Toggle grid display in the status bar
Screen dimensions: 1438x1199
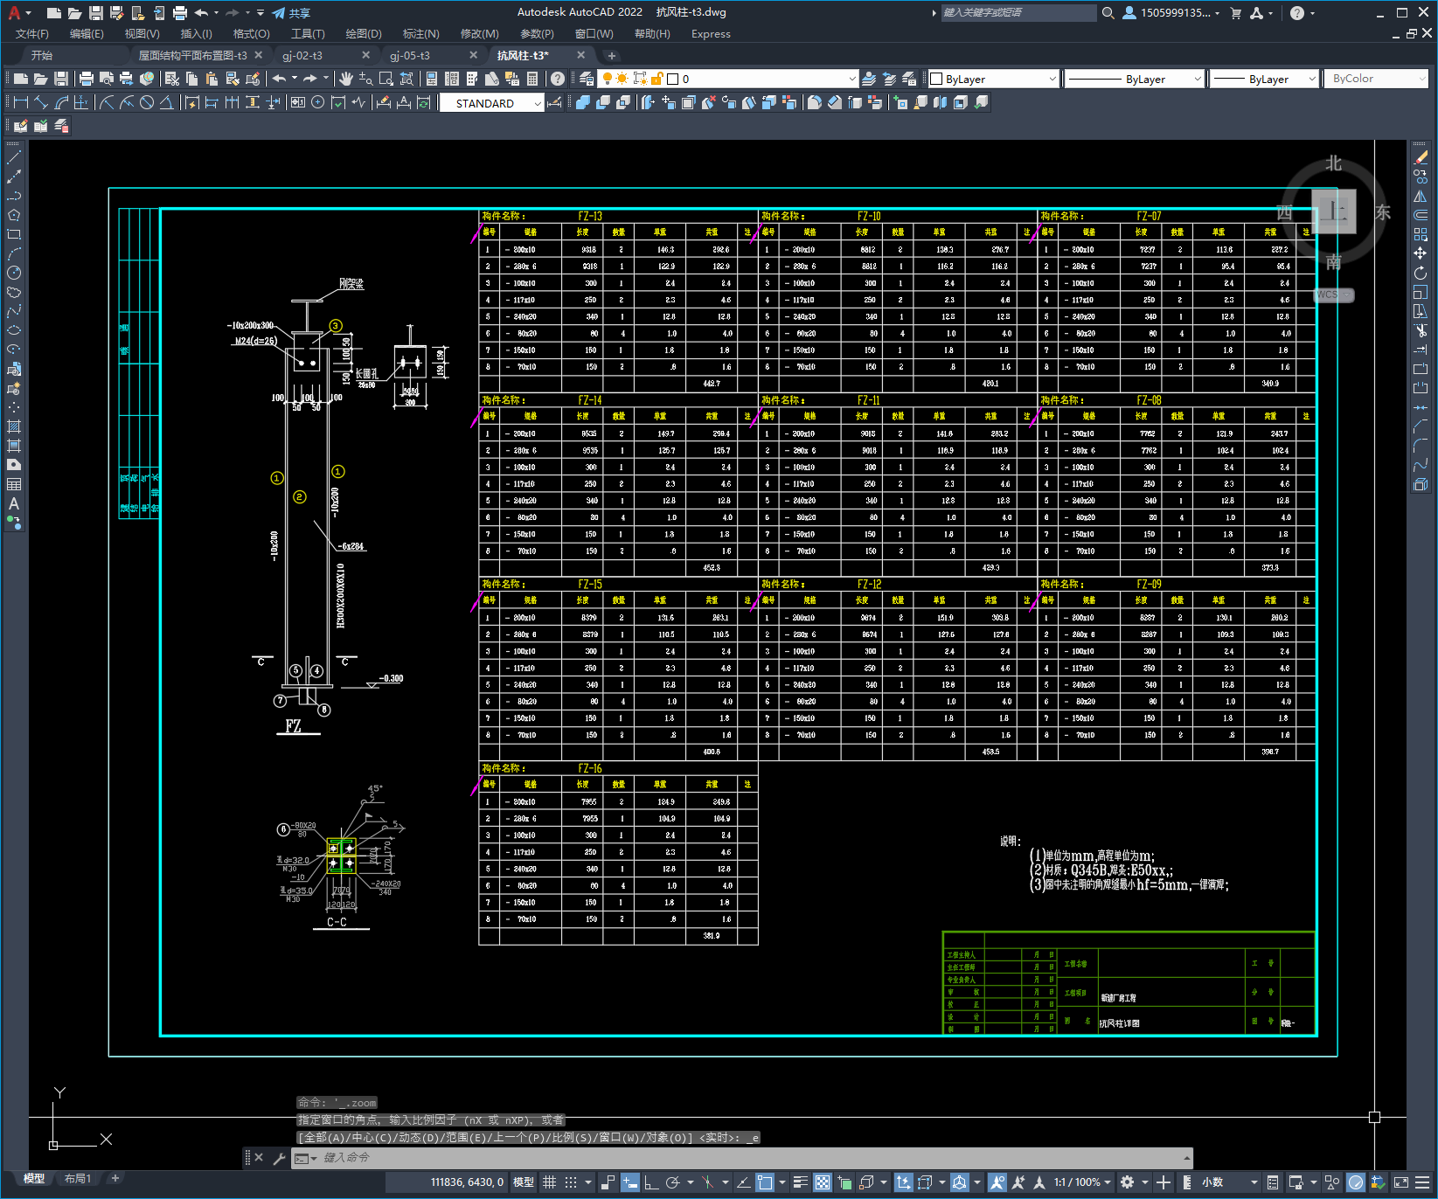click(550, 1182)
